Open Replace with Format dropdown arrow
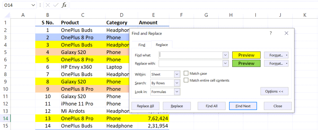Screen dimensions: 318x130 pos(286,63)
